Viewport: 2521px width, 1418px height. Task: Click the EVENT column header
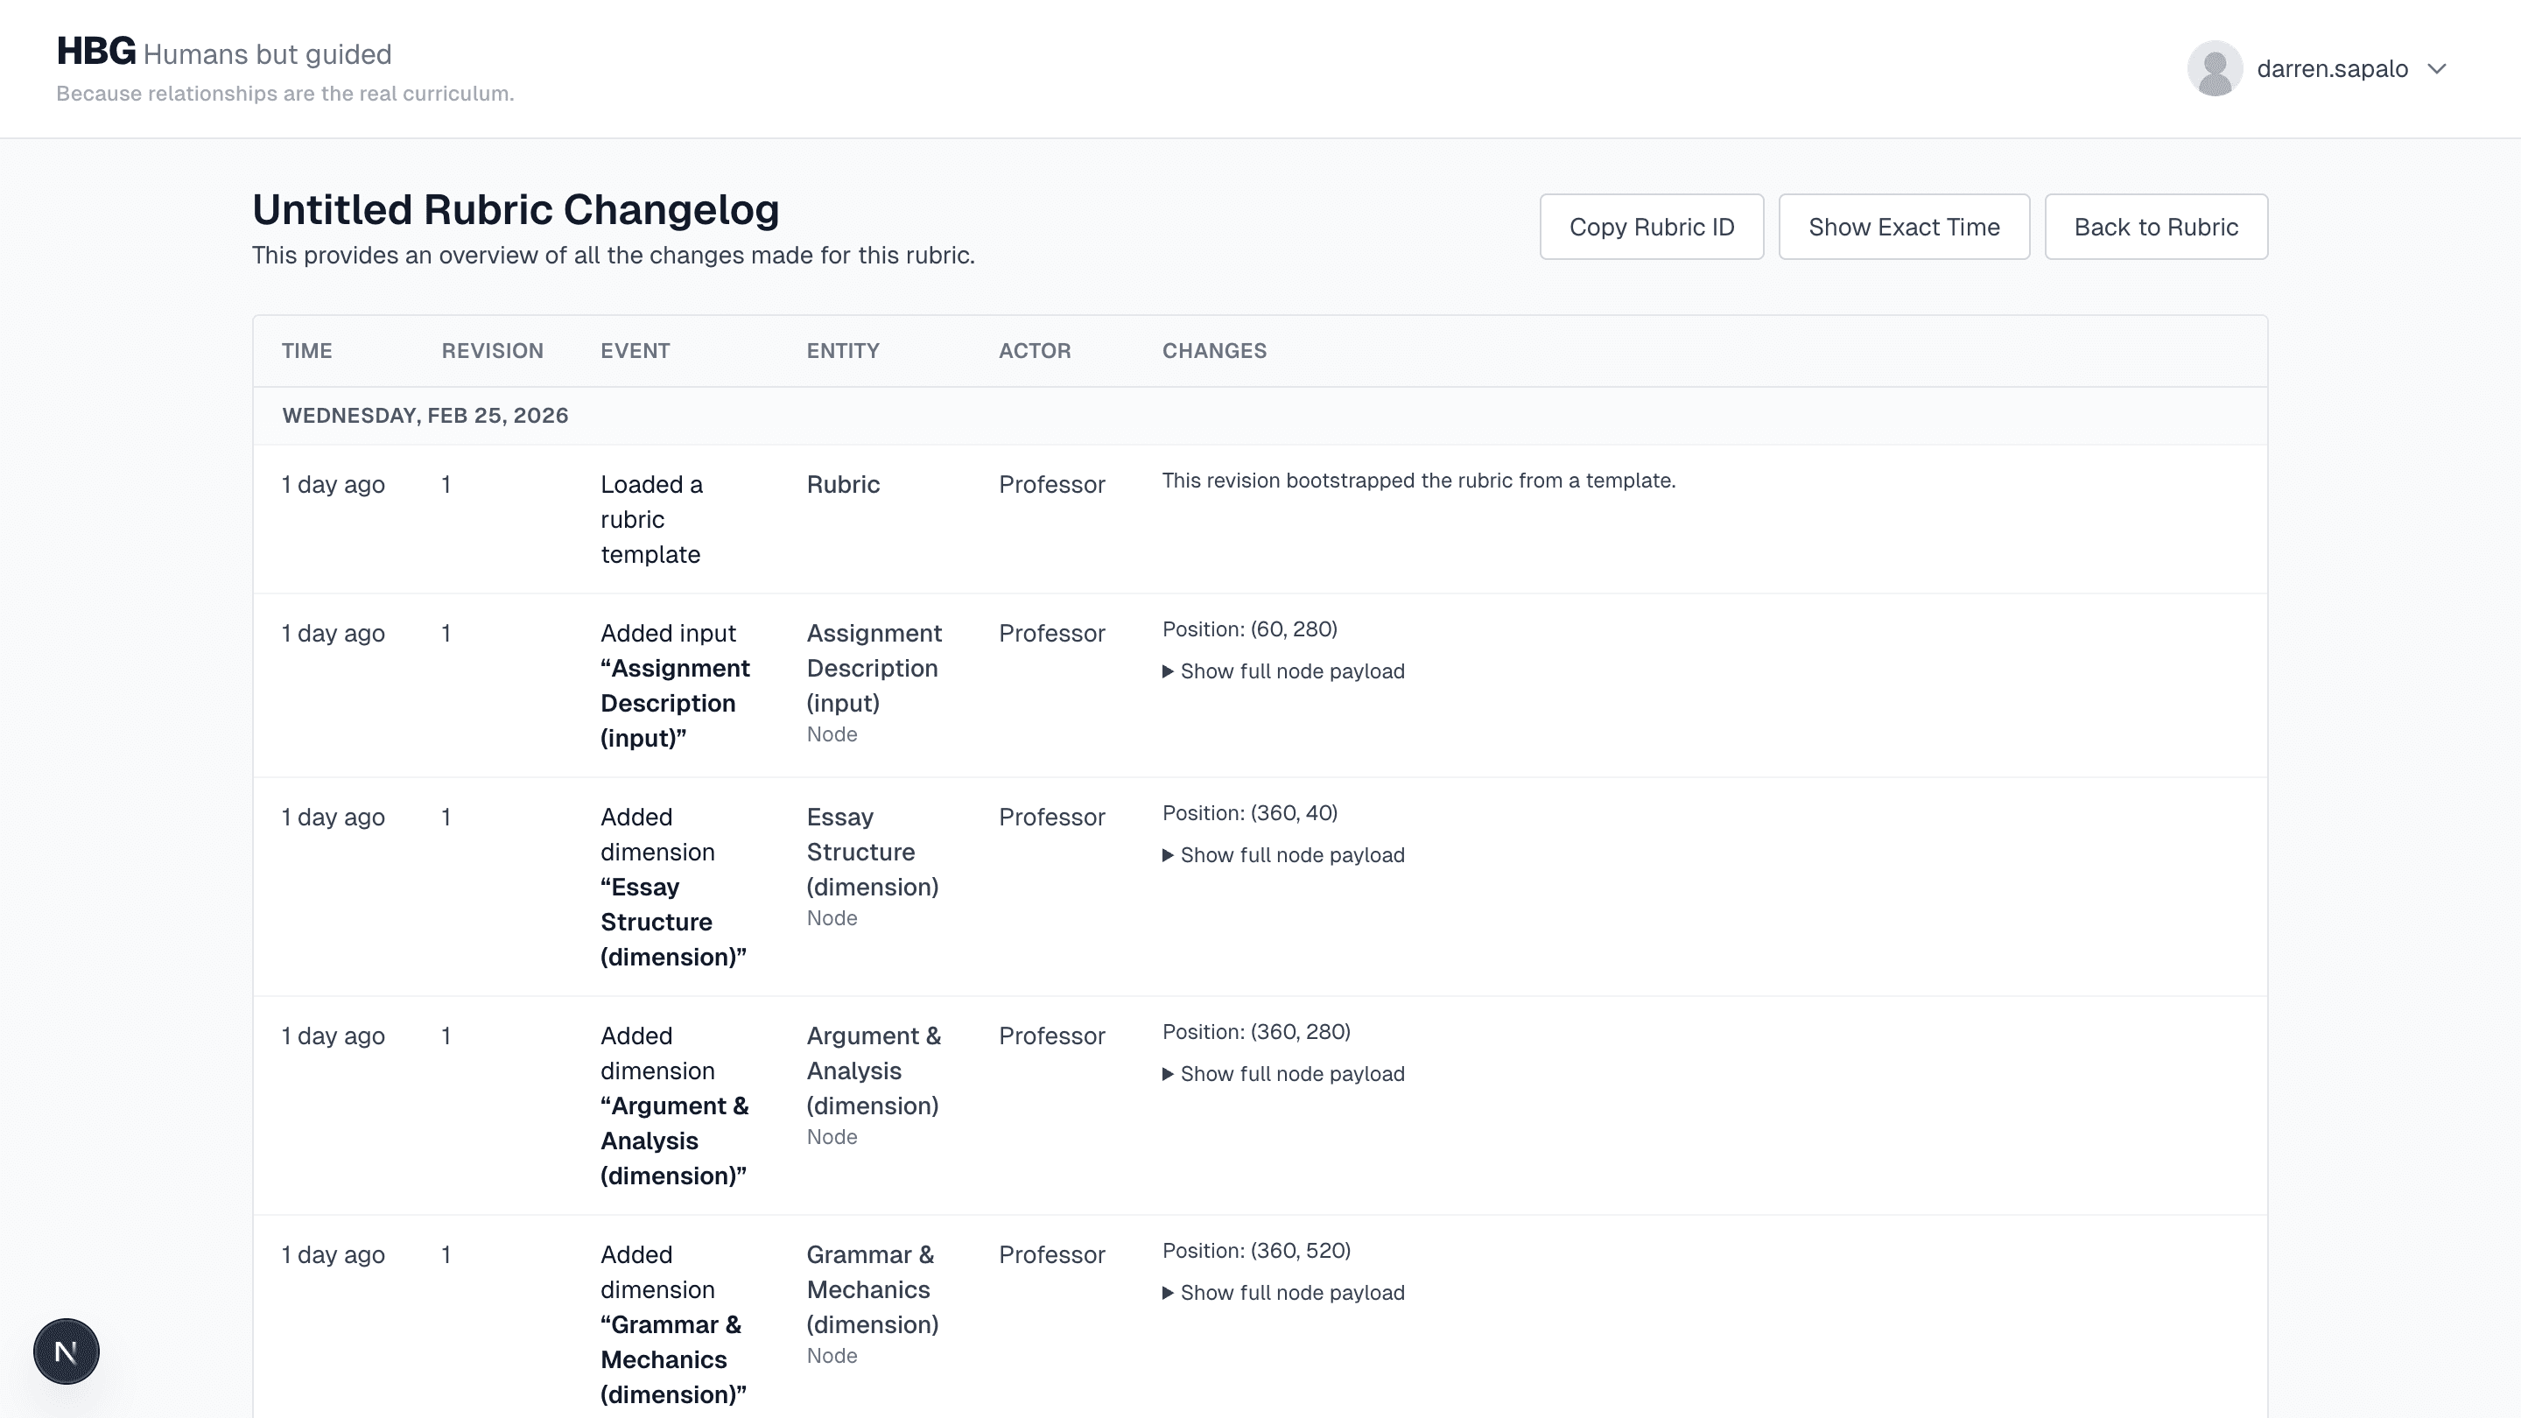[636, 350]
